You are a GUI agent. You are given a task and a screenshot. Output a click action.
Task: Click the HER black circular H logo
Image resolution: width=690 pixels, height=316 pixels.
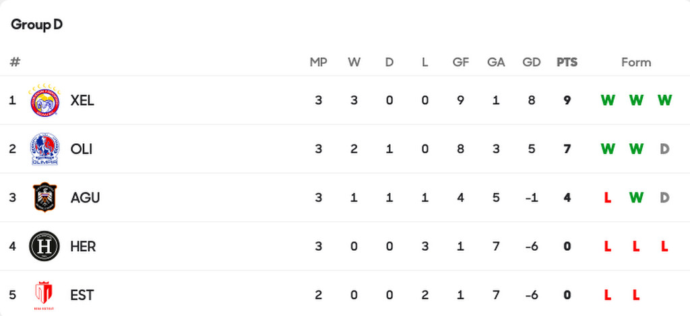(44, 246)
